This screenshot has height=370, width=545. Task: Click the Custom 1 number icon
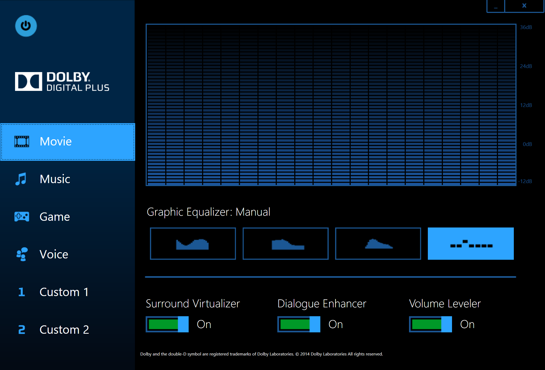click(21, 292)
